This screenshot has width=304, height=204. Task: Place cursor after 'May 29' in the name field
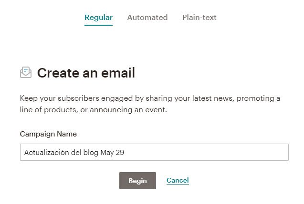pos(125,153)
